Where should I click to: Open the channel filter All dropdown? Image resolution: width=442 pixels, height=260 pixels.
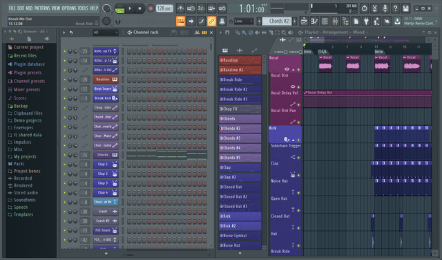tap(105, 32)
